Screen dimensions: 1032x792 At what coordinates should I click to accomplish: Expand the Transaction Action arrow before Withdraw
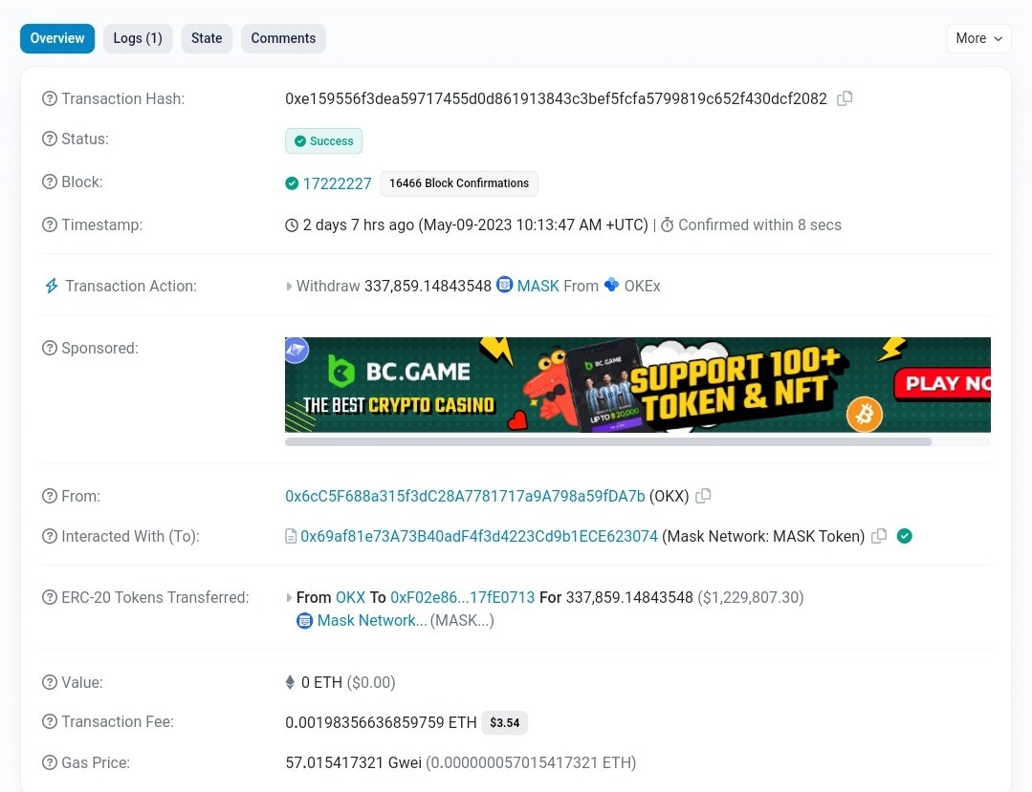point(288,286)
